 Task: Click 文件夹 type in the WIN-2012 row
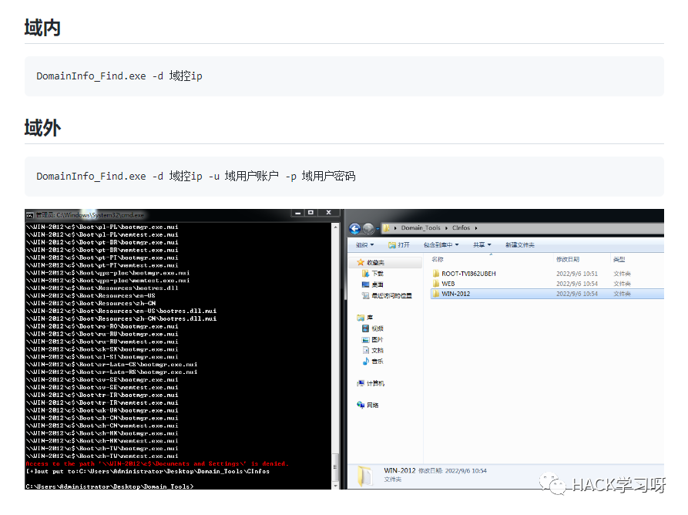click(622, 294)
